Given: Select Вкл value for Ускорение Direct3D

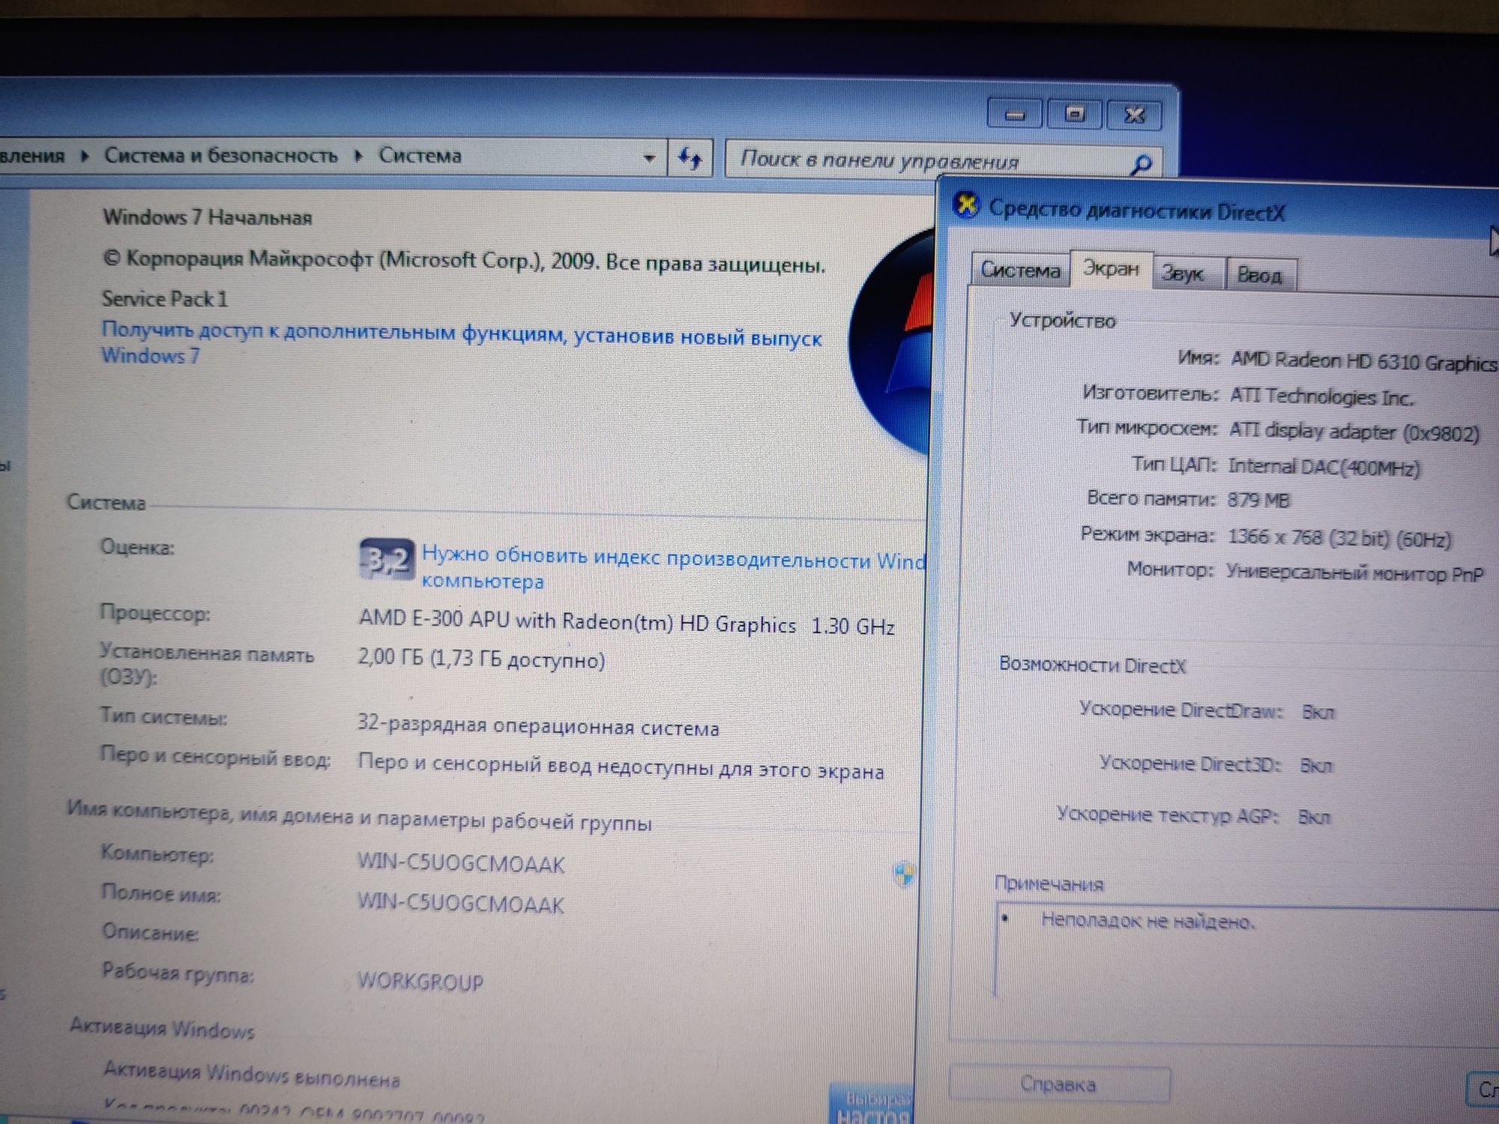Looking at the screenshot, I should point(1316,765).
